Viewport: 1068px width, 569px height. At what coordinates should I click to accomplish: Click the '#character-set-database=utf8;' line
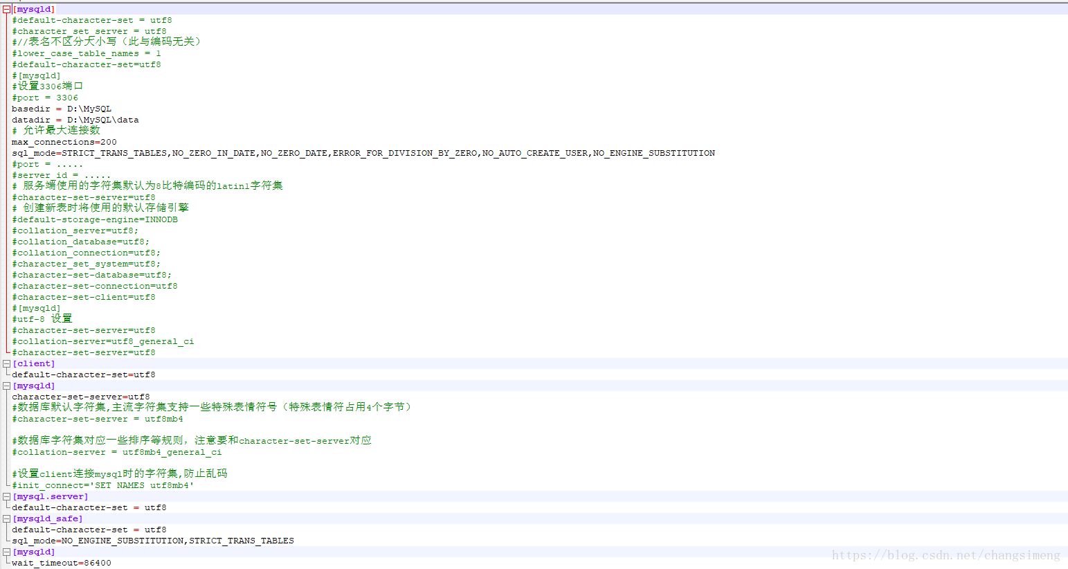click(92, 275)
